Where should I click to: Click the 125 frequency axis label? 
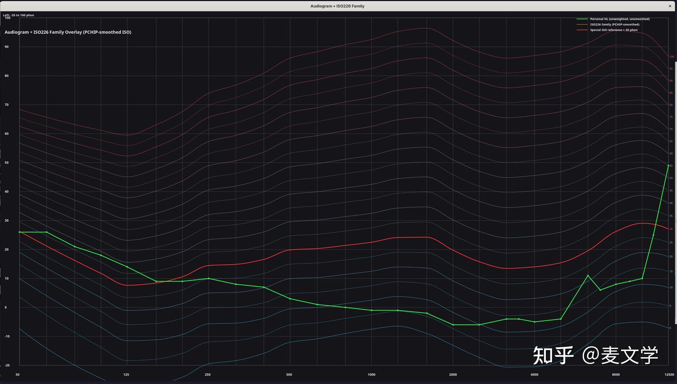(126, 375)
